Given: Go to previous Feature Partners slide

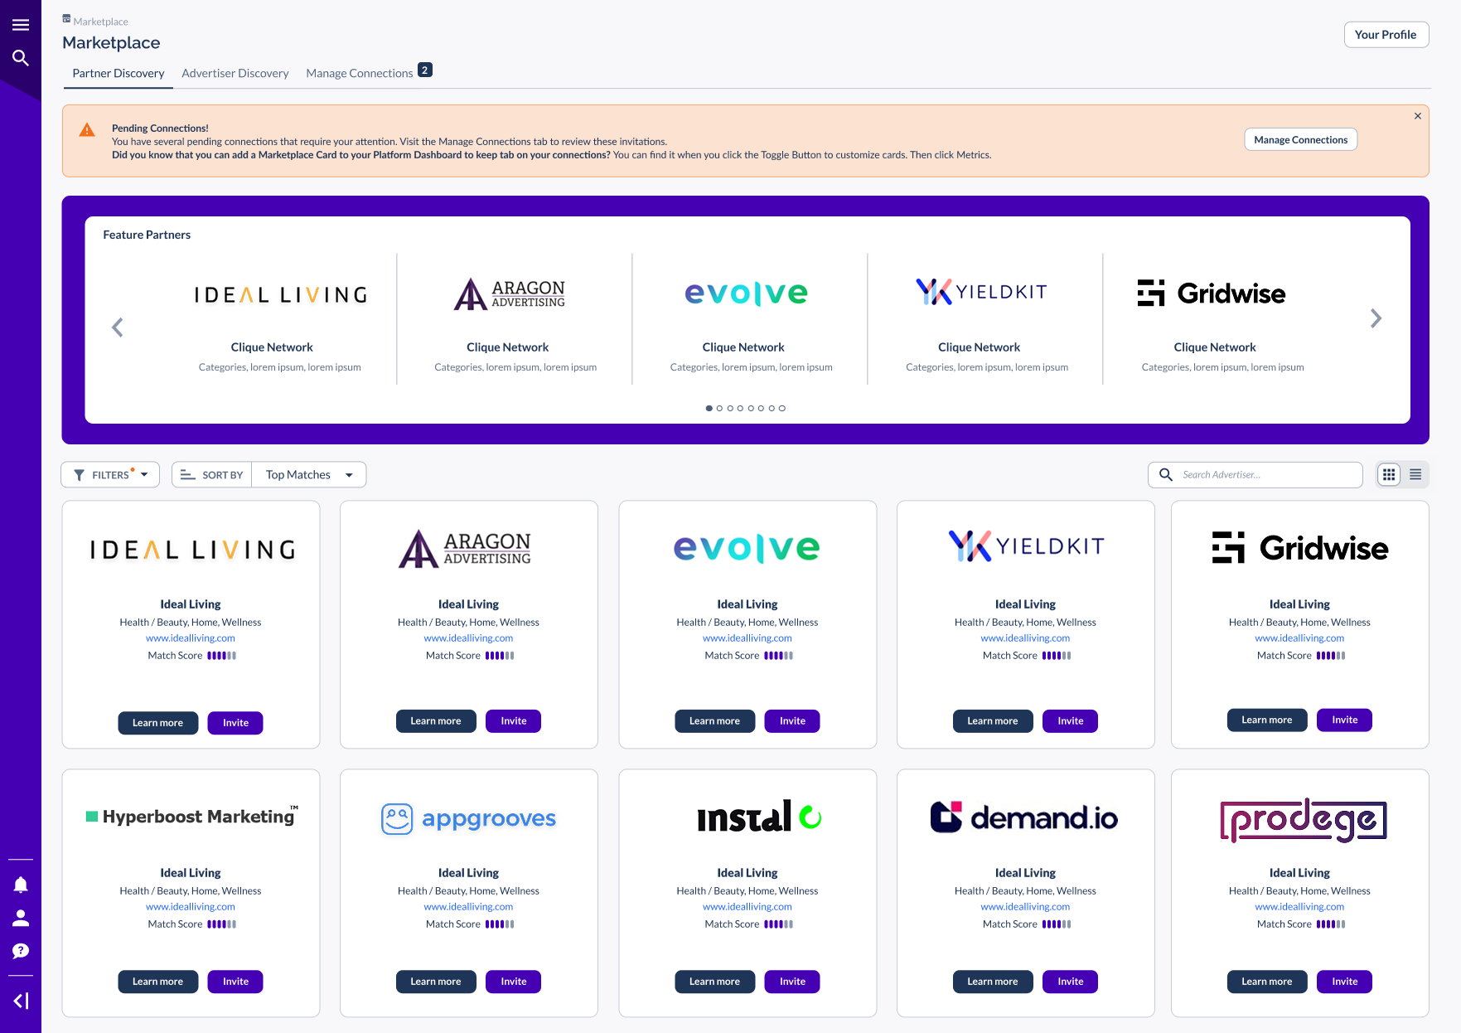Looking at the screenshot, I should pos(118,327).
